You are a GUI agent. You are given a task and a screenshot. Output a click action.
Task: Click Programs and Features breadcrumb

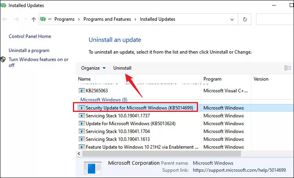tap(107, 19)
